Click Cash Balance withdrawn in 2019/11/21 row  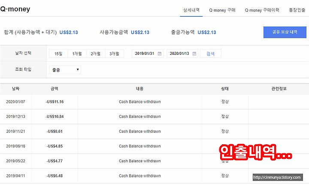[x=140, y=131]
